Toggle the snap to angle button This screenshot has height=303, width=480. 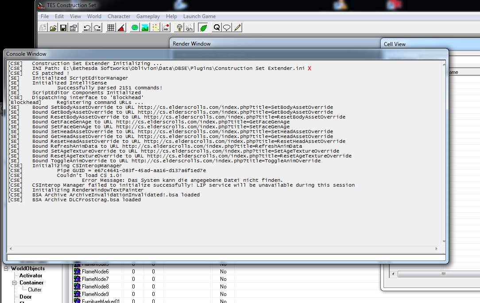[121, 28]
